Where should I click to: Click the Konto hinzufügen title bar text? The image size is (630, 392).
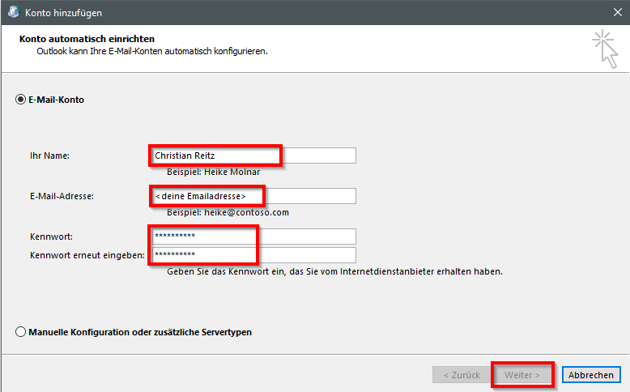click(x=63, y=13)
